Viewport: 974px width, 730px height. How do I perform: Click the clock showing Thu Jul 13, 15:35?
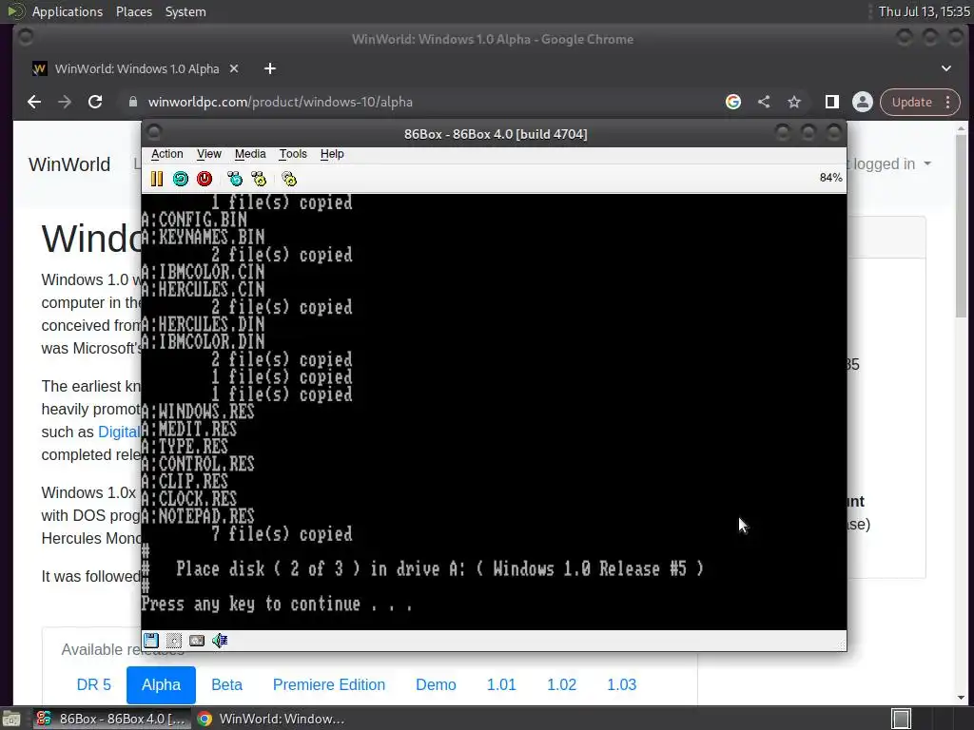(924, 11)
